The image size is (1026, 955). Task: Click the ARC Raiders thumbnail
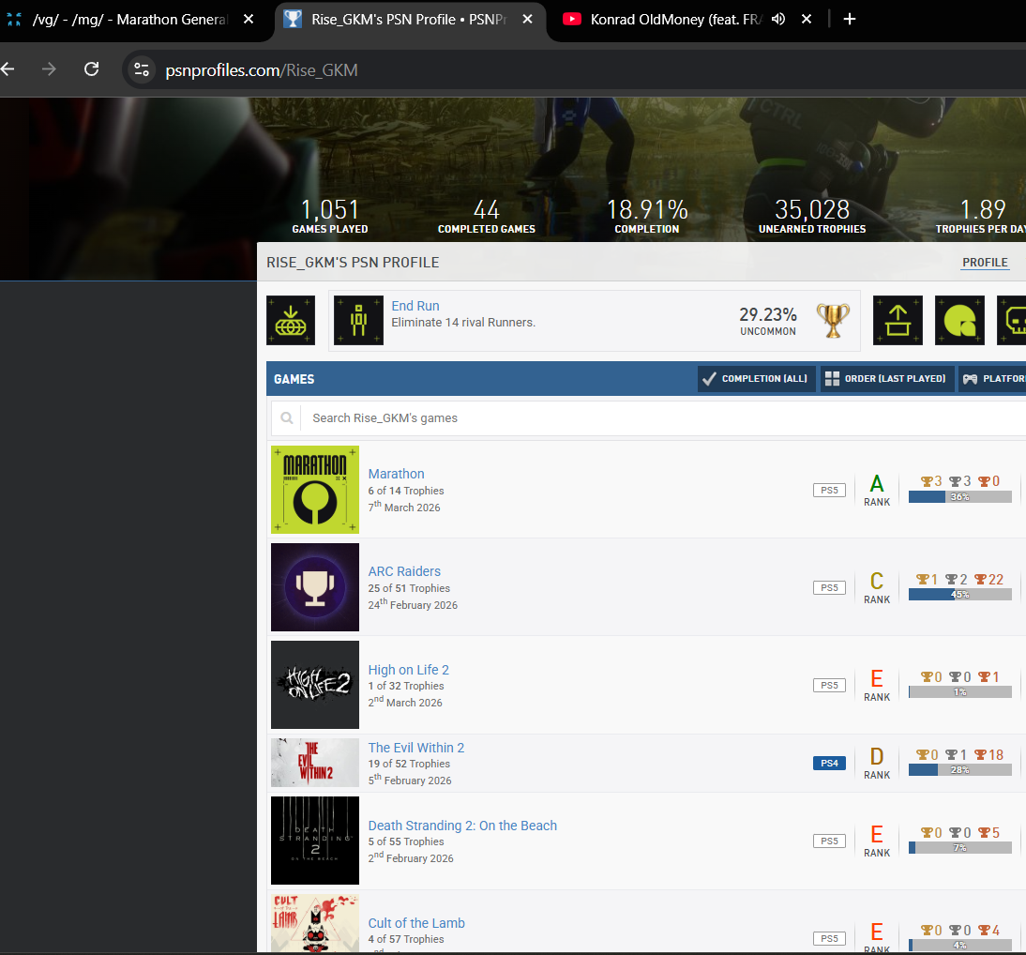pyautogui.click(x=315, y=587)
